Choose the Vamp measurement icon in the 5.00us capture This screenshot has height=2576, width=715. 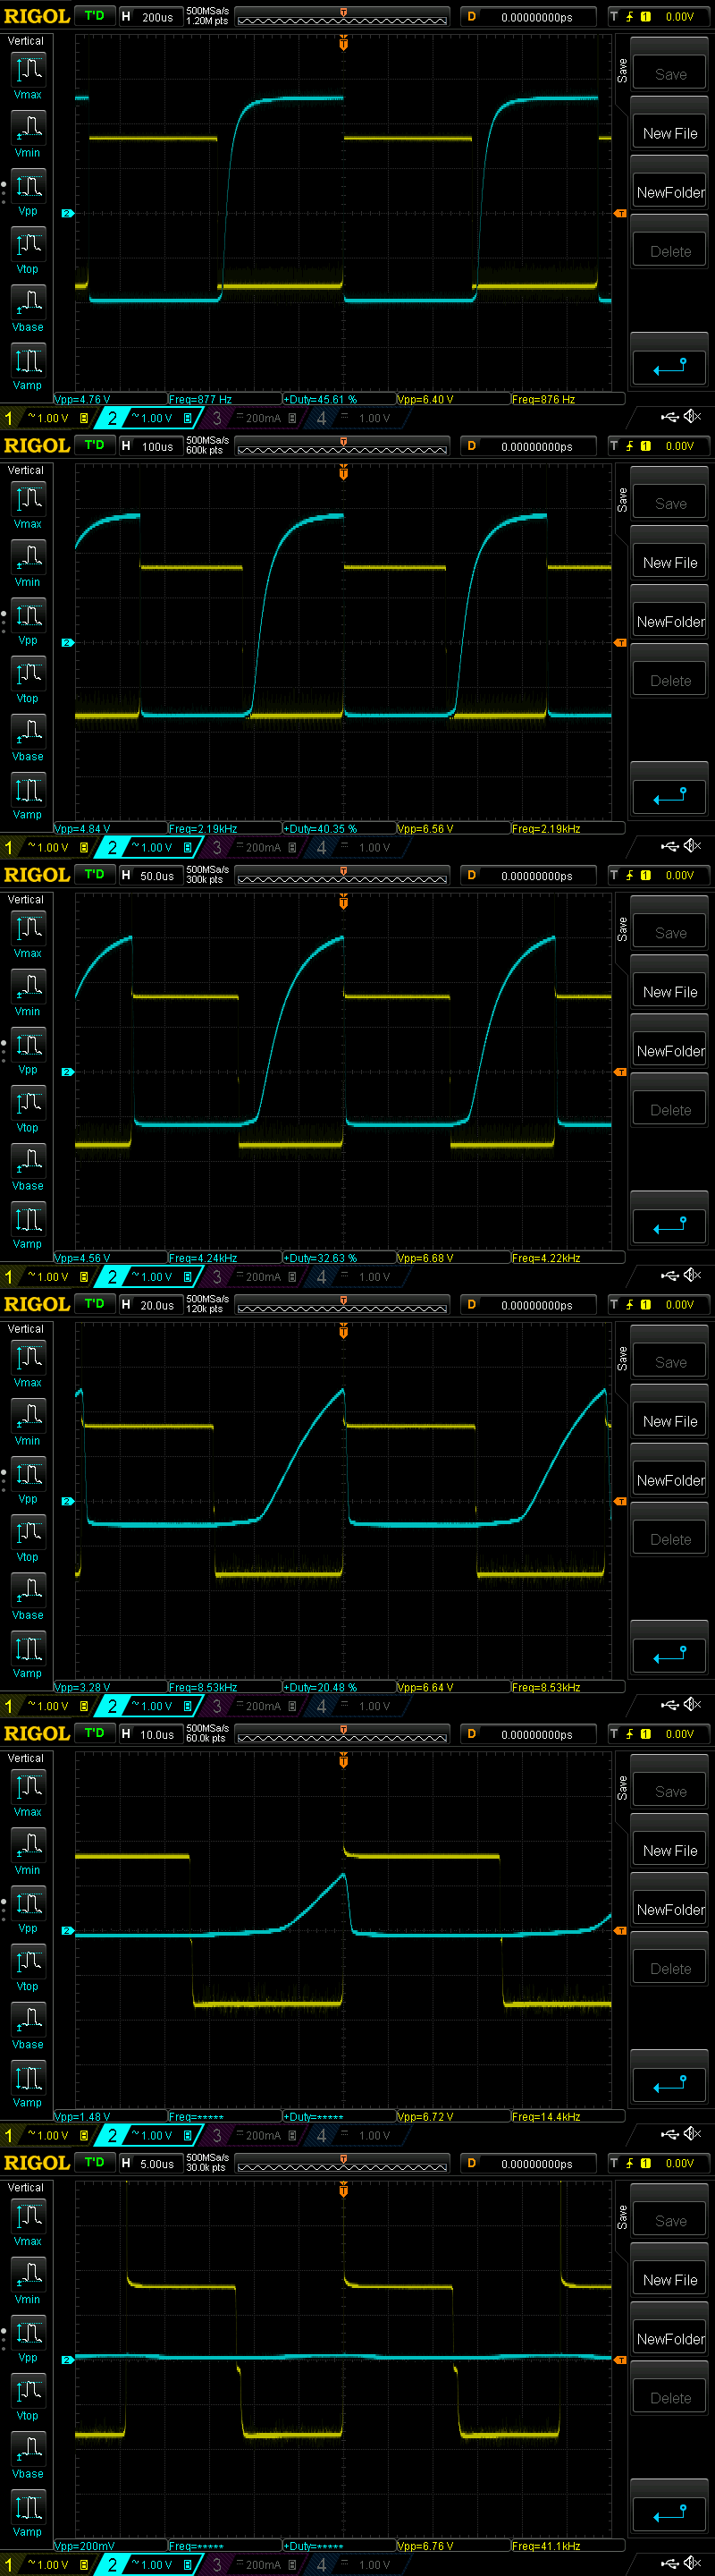[x=28, y=2512]
